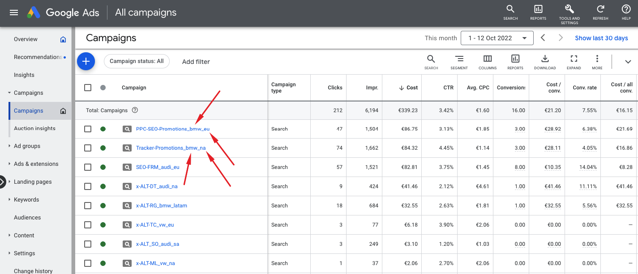Click the status column header dot
Screen dimensions: 638x274
103,88
